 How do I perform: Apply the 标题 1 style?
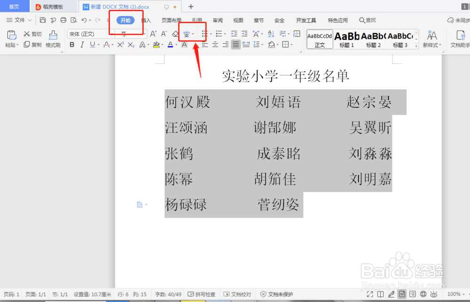coord(346,39)
